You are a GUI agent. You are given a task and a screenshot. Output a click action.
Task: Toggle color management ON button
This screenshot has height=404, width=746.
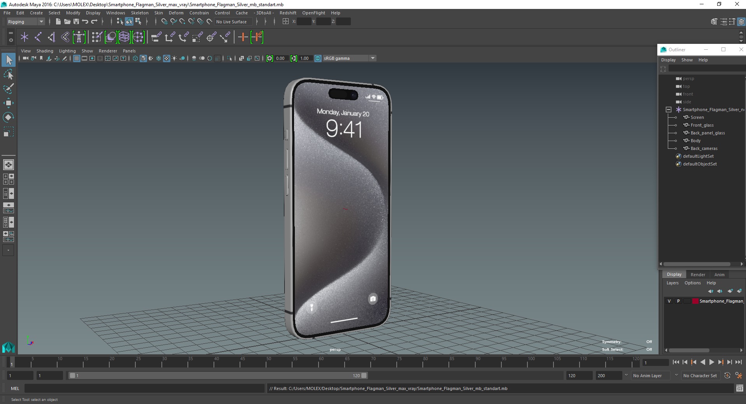(x=318, y=58)
